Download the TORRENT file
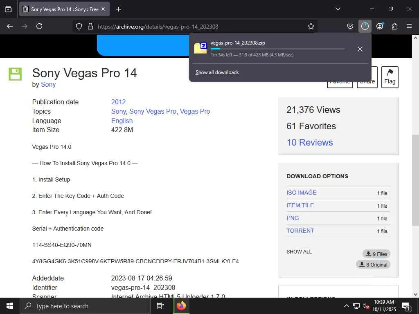419x314 pixels. coord(300,231)
